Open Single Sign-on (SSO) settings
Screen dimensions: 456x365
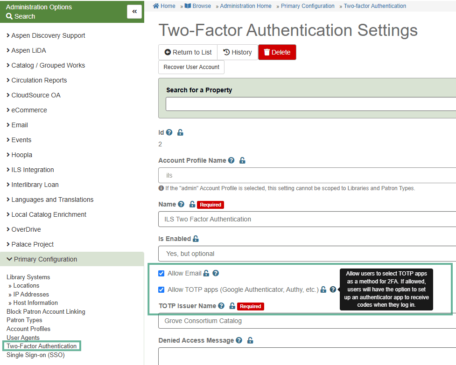click(x=35, y=355)
